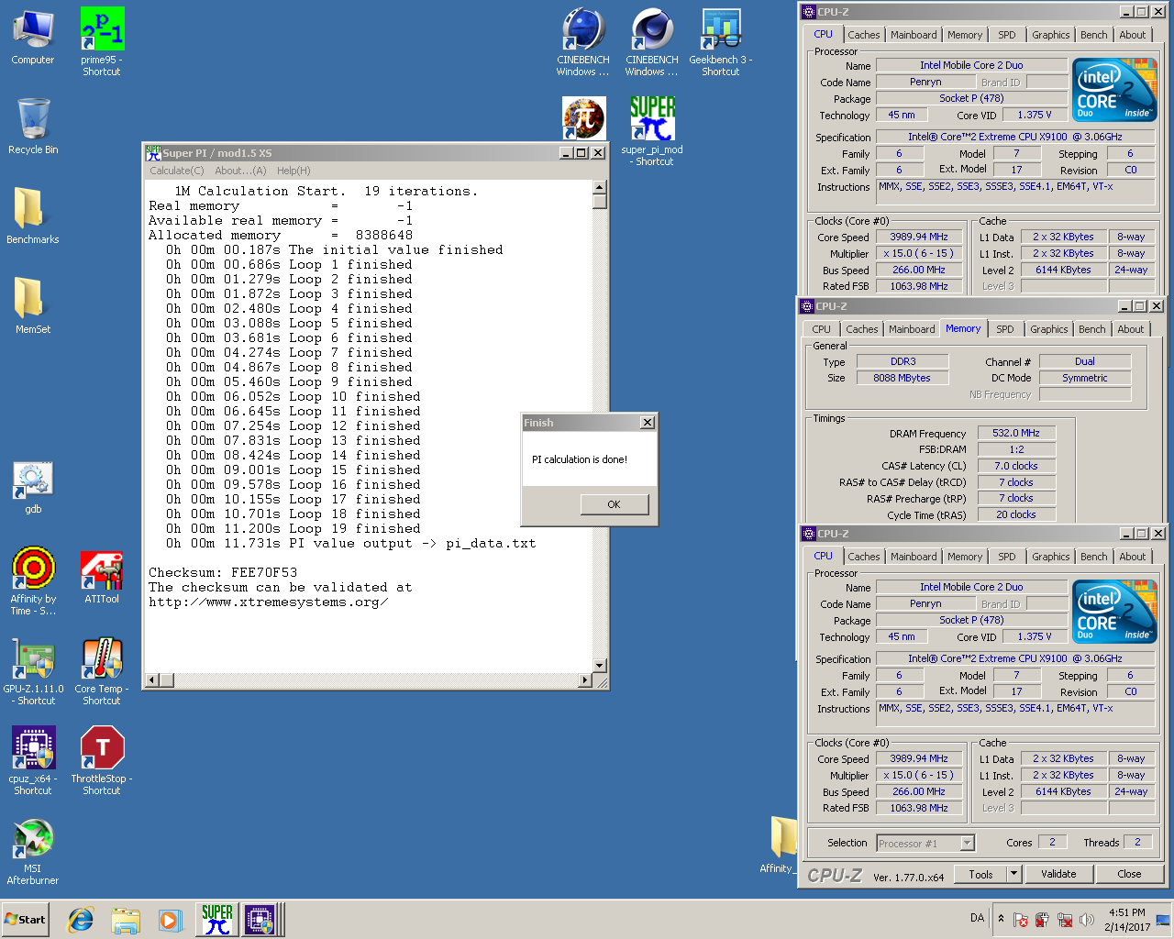Switch to CPU-Z taskbar button
Screen dimensions: 1174x939
(x=260, y=920)
